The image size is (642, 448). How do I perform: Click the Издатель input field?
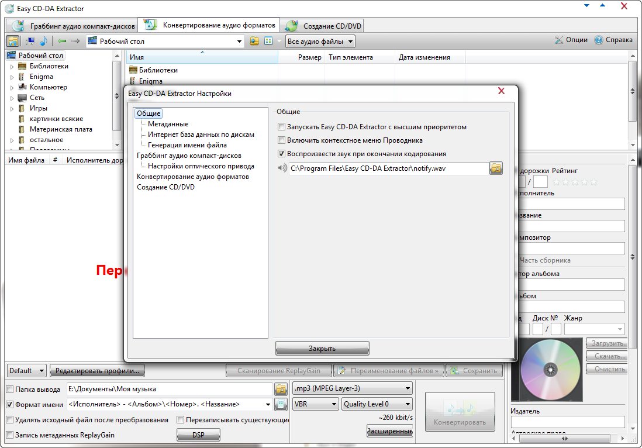(x=568, y=422)
